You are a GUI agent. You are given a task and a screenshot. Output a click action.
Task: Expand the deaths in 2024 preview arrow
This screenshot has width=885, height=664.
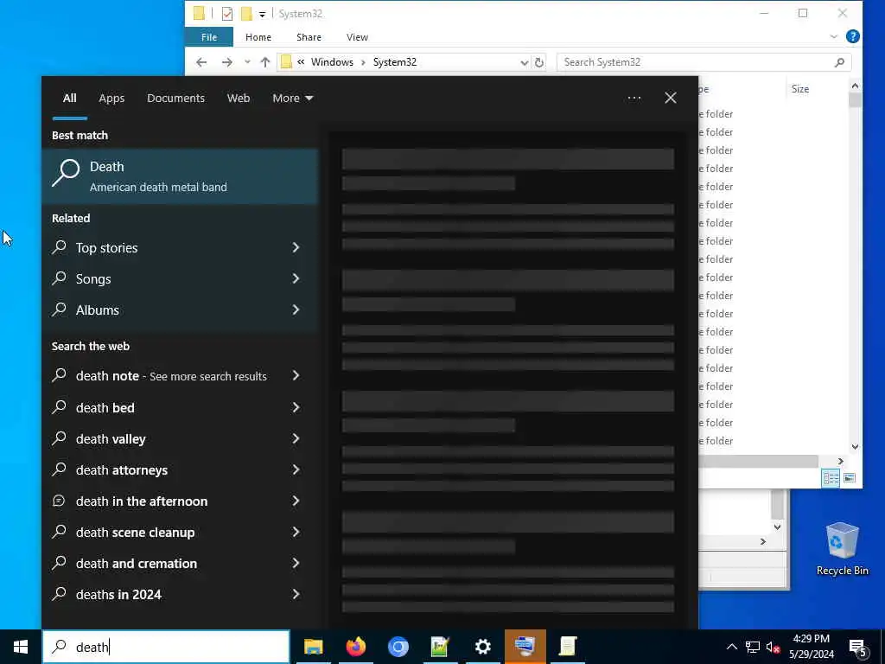pos(296,593)
